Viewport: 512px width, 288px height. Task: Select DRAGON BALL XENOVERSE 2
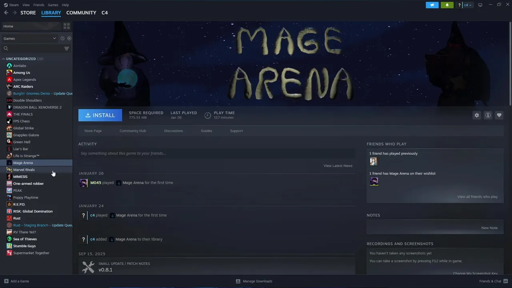coord(36,107)
